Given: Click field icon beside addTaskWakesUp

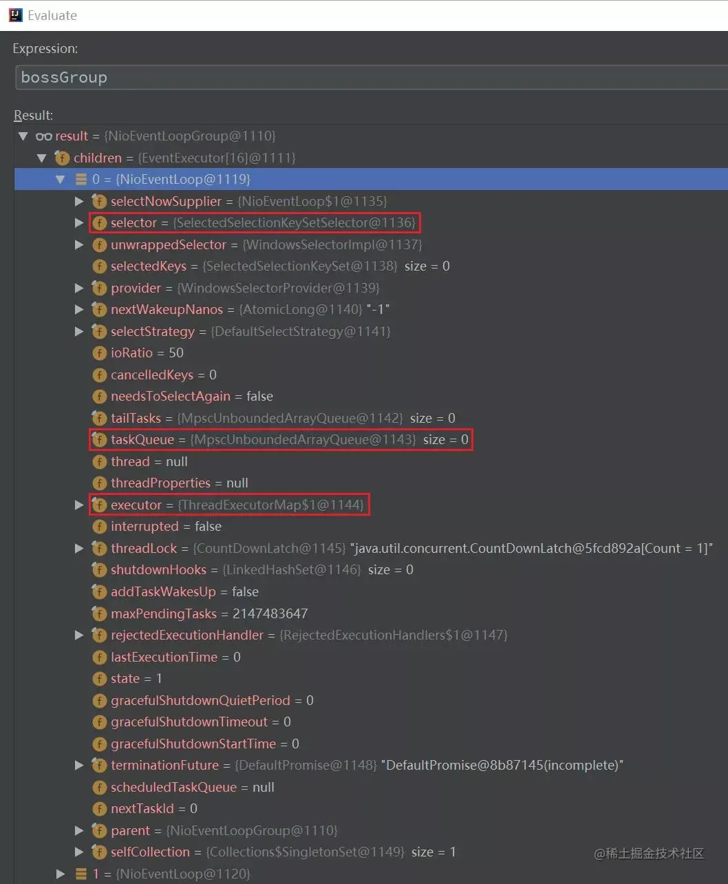Looking at the screenshot, I should pyautogui.click(x=99, y=592).
